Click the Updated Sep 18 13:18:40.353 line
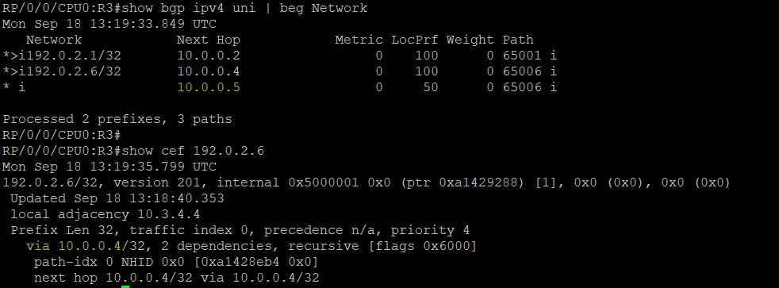Screen dimensions: 779x288 [x=117, y=198]
